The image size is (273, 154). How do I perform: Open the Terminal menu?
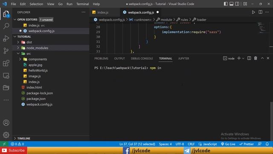click(x=82, y=4)
